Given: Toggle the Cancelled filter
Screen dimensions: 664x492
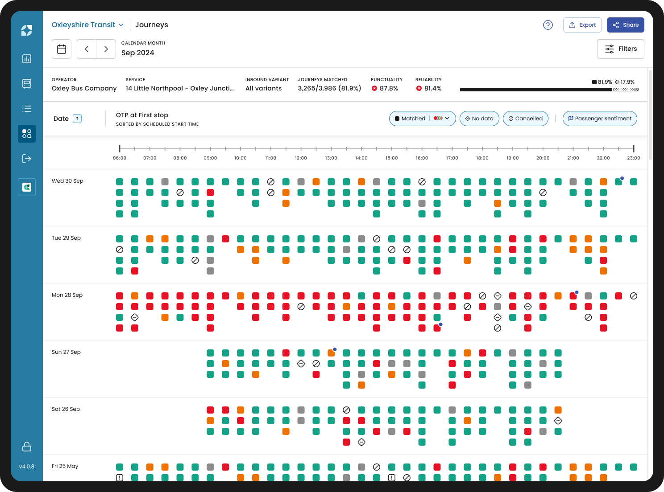Looking at the screenshot, I should pyautogui.click(x=526, y=119).
